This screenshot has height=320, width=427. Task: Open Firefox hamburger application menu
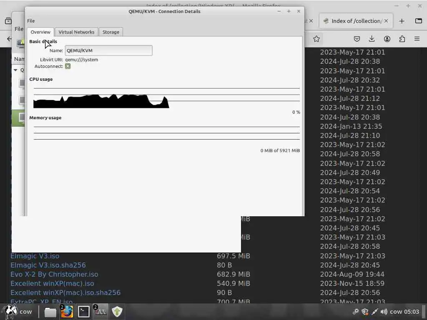pyautogui.click(x=417, y=39)
